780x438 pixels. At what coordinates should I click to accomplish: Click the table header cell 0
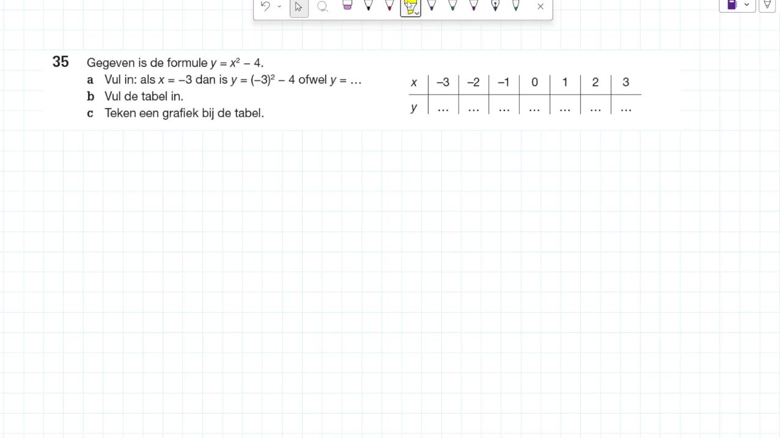click(534, 82)
